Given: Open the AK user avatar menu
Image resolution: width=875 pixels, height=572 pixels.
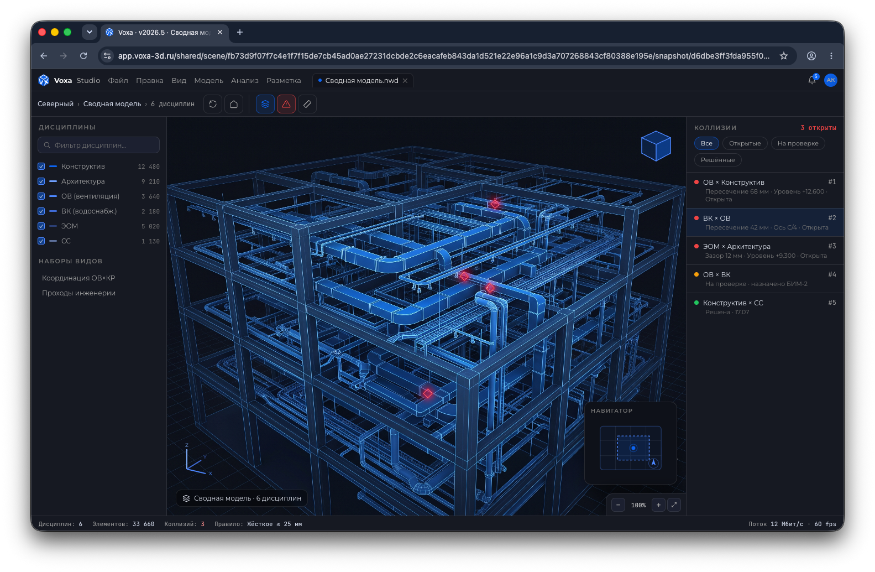Looking at the screenshot, I should point(830,80).
